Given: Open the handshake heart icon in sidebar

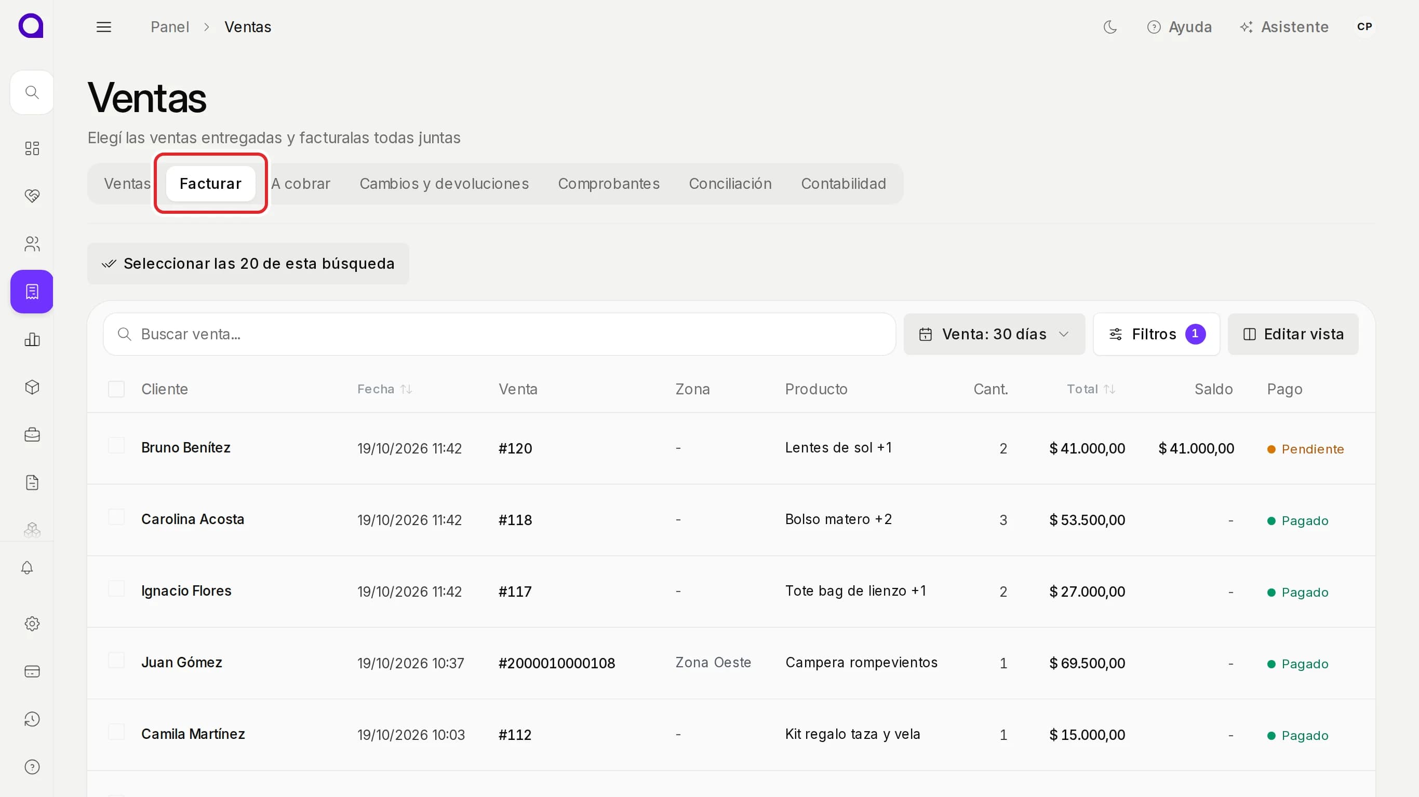Looking at the screenshot, I should coord(32,196).
